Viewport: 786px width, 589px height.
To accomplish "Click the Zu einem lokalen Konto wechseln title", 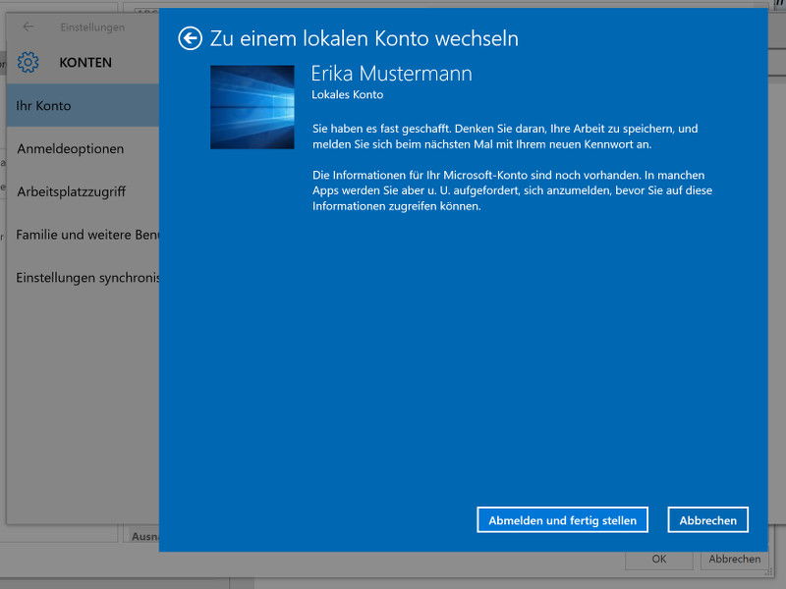I will coord(365,38).
